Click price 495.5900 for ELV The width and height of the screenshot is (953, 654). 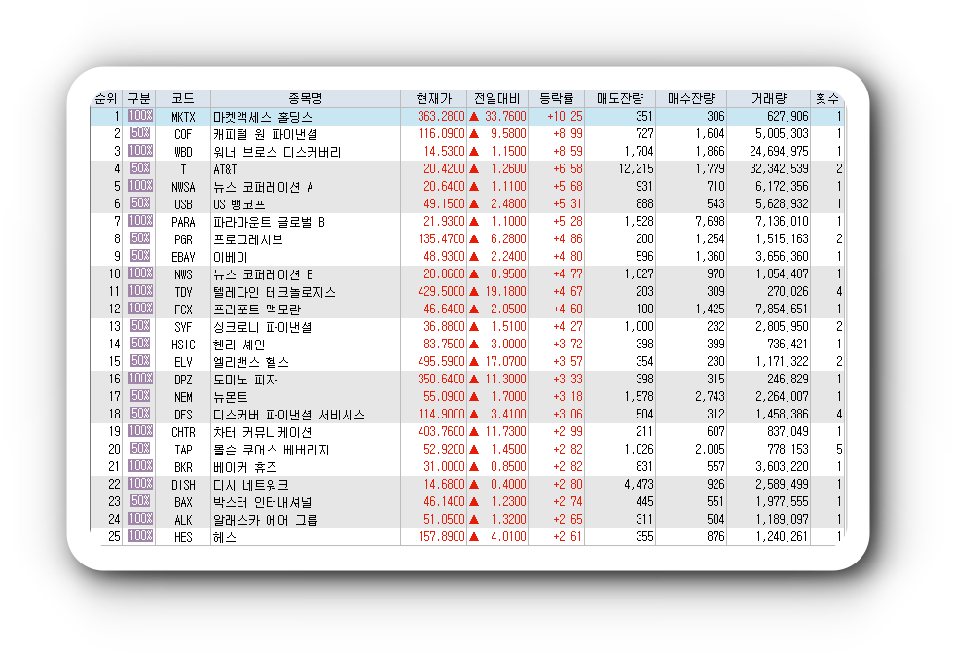441,361
